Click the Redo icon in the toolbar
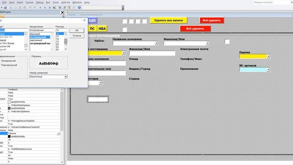293x165 pixels. pos(35,7)
